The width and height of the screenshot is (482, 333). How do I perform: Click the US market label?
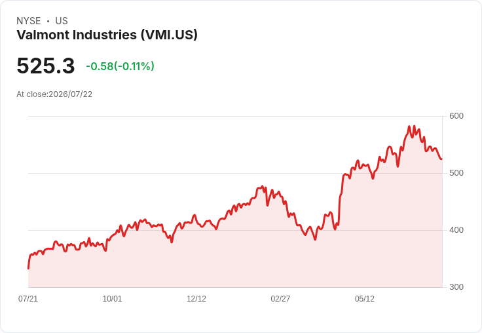62,21
